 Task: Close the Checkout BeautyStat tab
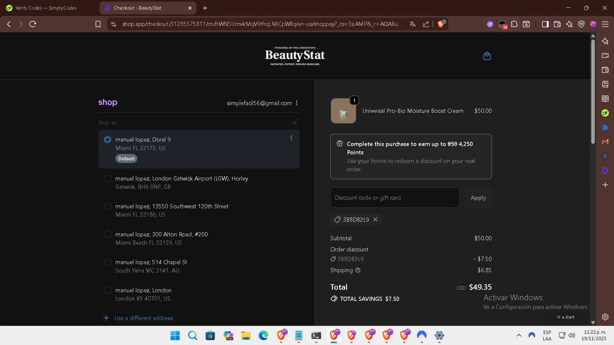point(190,8)
